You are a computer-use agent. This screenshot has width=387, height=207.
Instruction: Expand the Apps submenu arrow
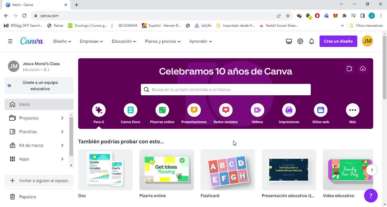[62, 159]
